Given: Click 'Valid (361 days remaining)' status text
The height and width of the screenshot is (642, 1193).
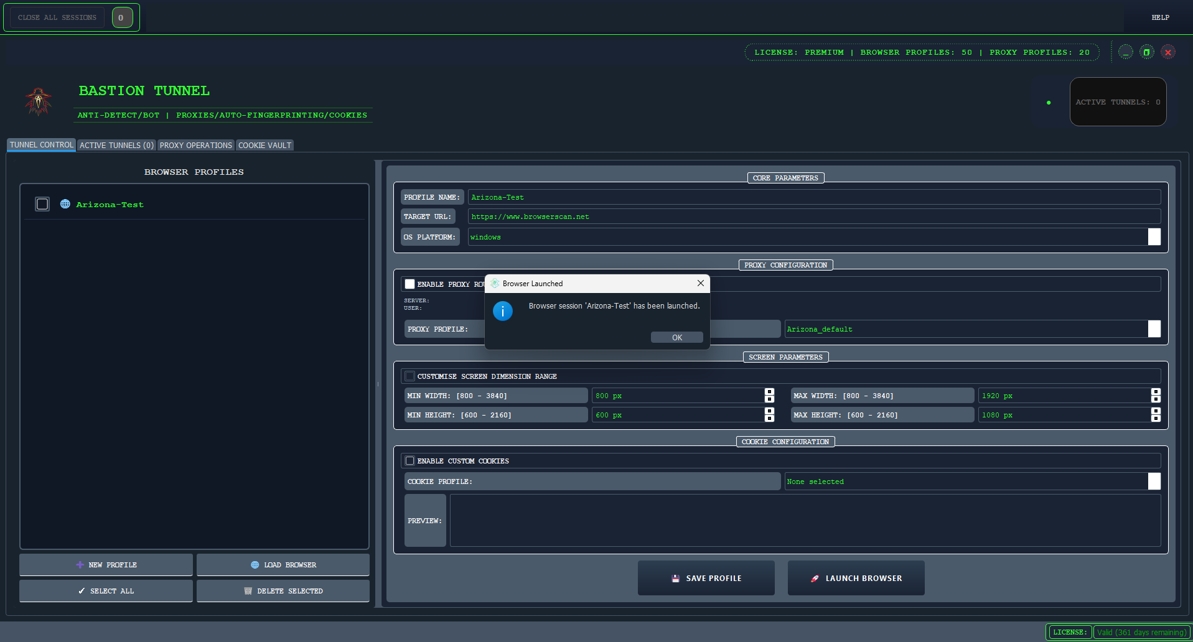Looking at the screenshot, I should coord(1141,632).
